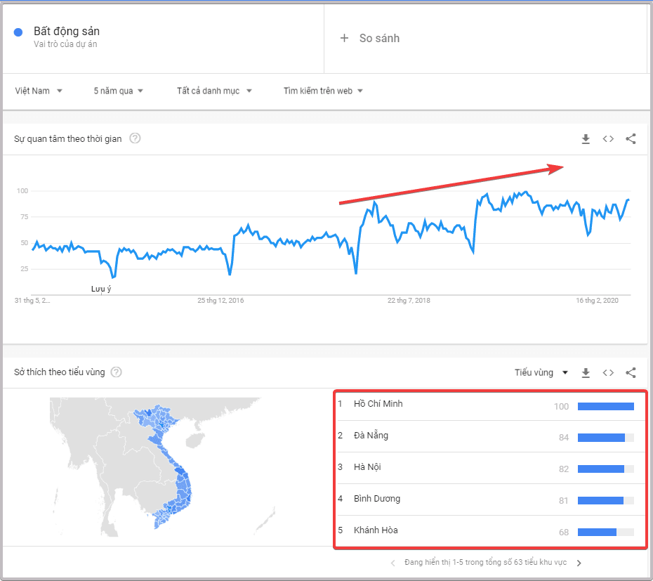Open help for 'Sở thích theo tiểu vùng'
This screenshot has width=653, height=581.
[116, 372]
